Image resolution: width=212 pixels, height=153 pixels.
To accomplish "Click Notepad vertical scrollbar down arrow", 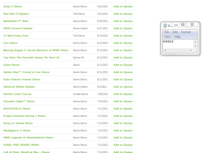I will coord(195,46).
